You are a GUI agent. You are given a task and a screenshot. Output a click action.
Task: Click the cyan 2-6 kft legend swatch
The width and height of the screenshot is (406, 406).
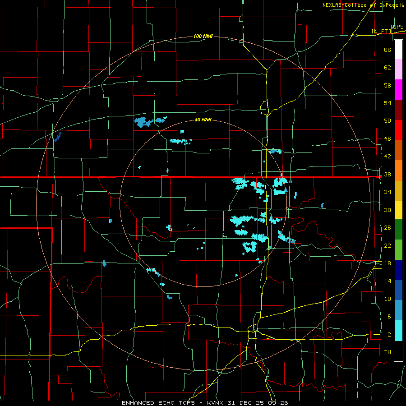(x=398, y=331)
